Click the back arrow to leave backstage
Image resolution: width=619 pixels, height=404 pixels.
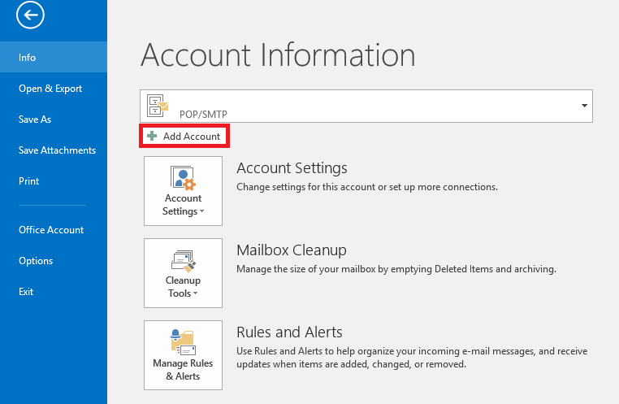pyautogui.click(x=30, y=15)
